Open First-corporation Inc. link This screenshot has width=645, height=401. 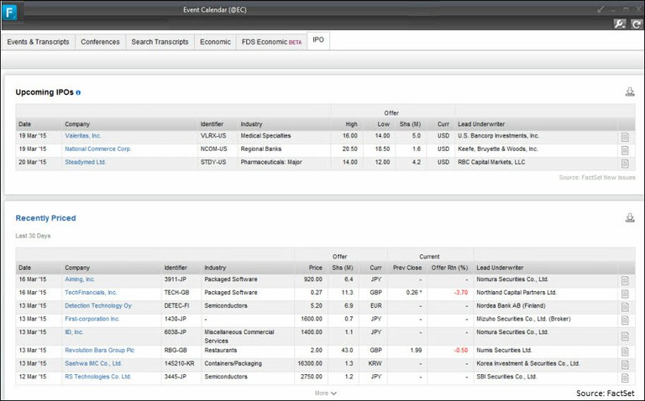(92, 319)
